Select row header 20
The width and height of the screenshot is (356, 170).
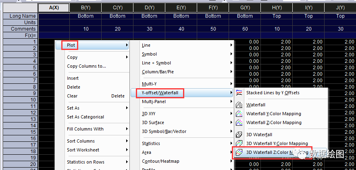pyautogui.click(x=21, y=164)
